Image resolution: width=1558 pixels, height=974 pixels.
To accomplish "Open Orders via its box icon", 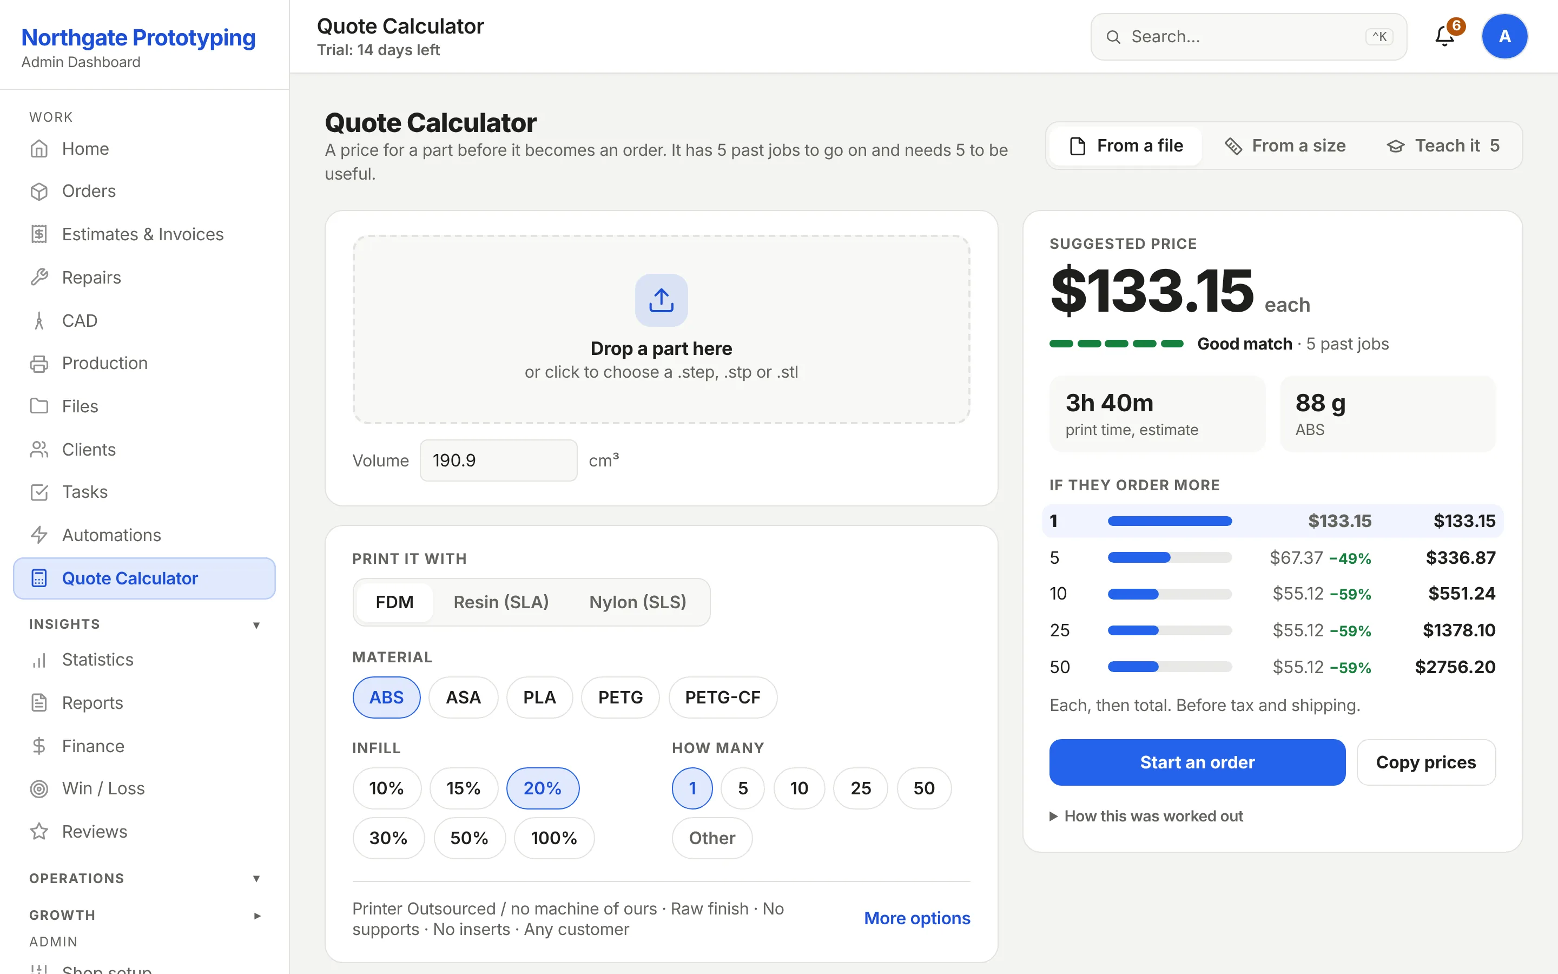I will tap(39, 192).
